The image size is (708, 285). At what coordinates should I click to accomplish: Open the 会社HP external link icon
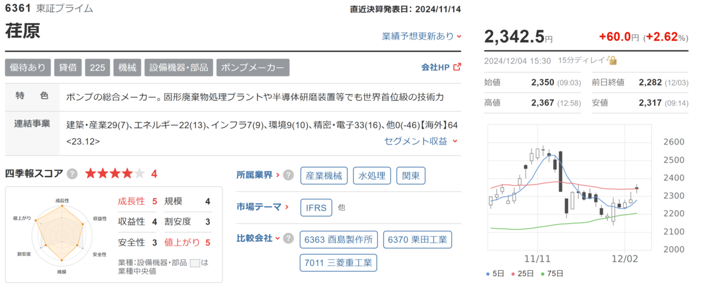[x=457, y=67]
